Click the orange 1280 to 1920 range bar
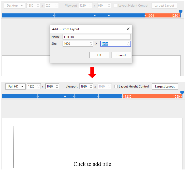The height and width of the screenshot is (172, 187). (x=152, y=96)
